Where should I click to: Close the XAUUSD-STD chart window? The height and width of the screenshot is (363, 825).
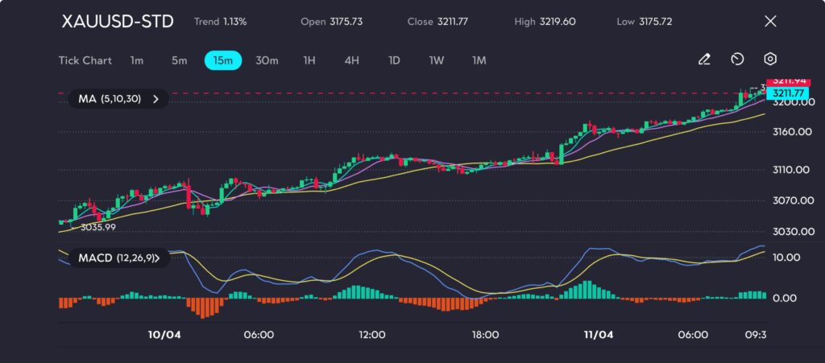[770, 22]
